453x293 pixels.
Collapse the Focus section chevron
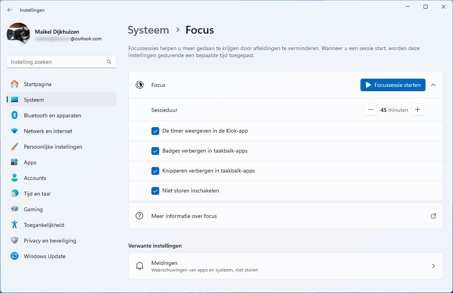click(433, 85)
